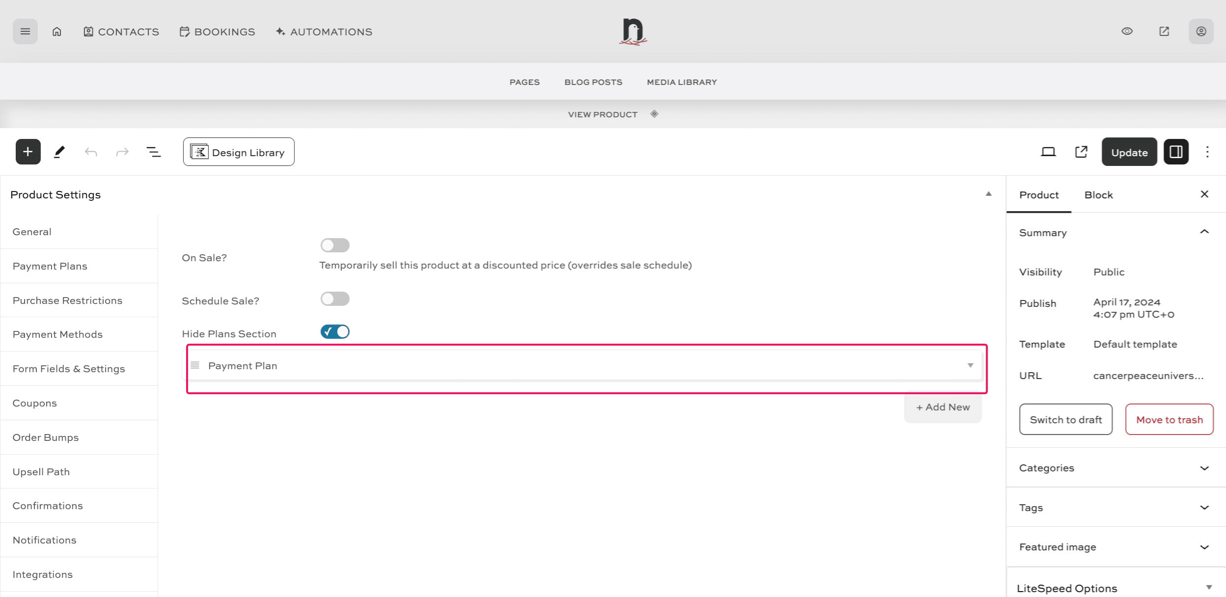The height and width of the screenshot is (597, 1226).
Task: Click the block inserter plus icon
Action: [x=28, y=152]
